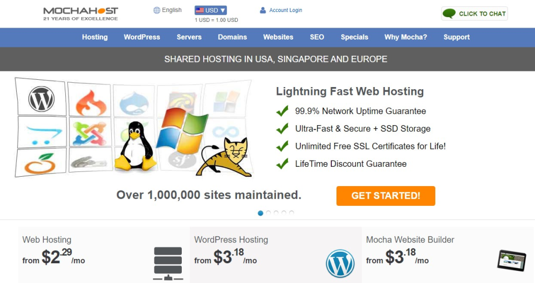Click Unlimited Free SSL Certificates for Life! text
Screen dimensions: 535x283
point(370,146)
